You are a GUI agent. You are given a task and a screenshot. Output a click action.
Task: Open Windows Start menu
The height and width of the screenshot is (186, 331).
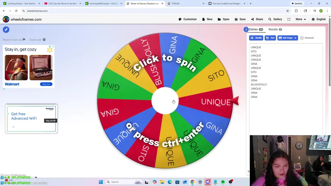(x=101, y=182)
